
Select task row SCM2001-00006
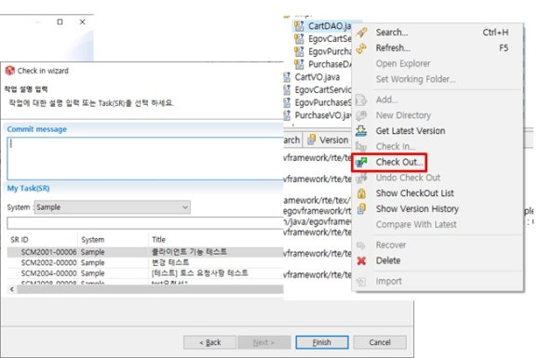click(145, 252)
